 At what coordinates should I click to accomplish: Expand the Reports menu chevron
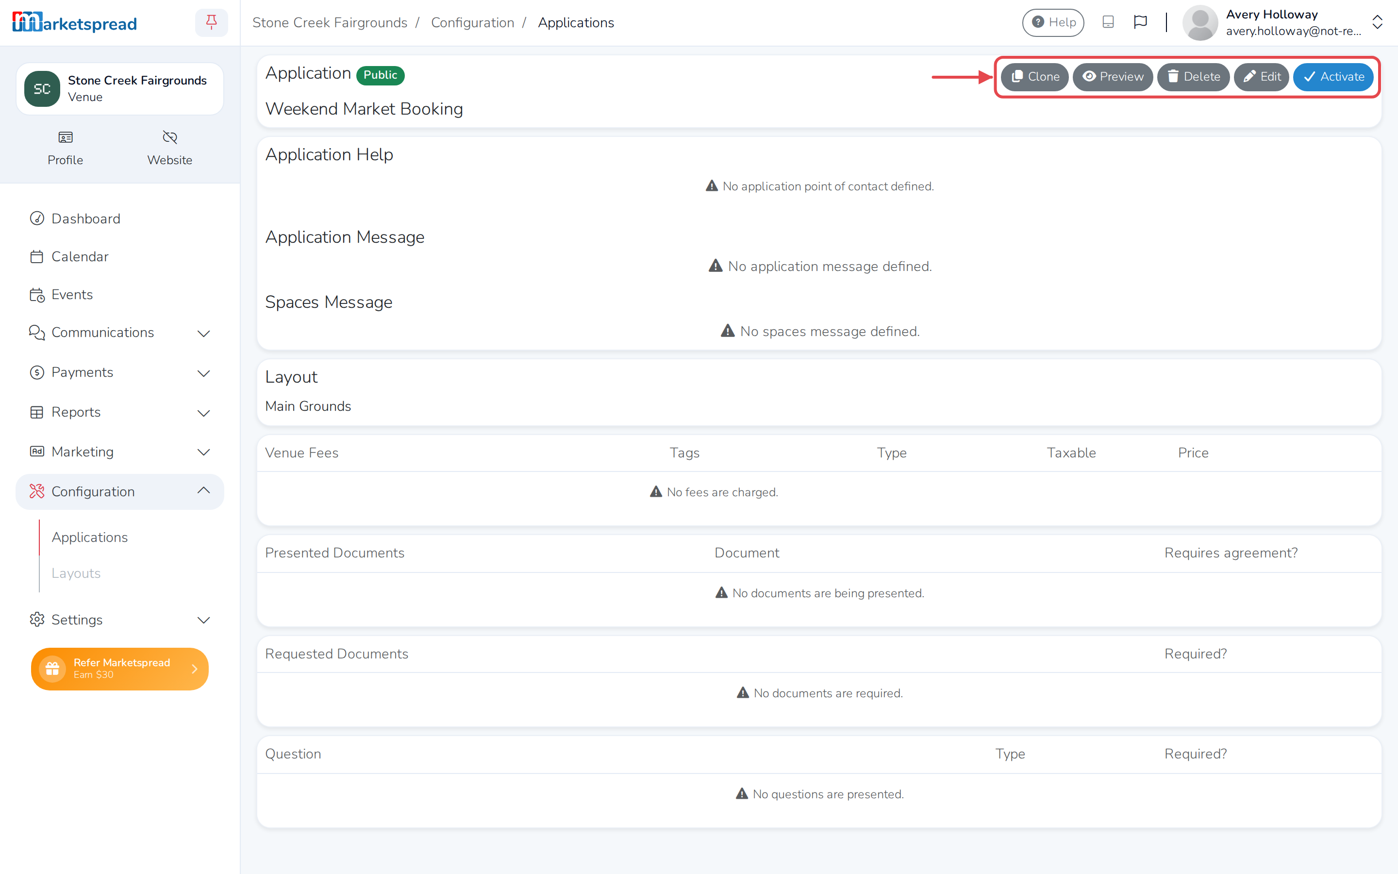203,413
